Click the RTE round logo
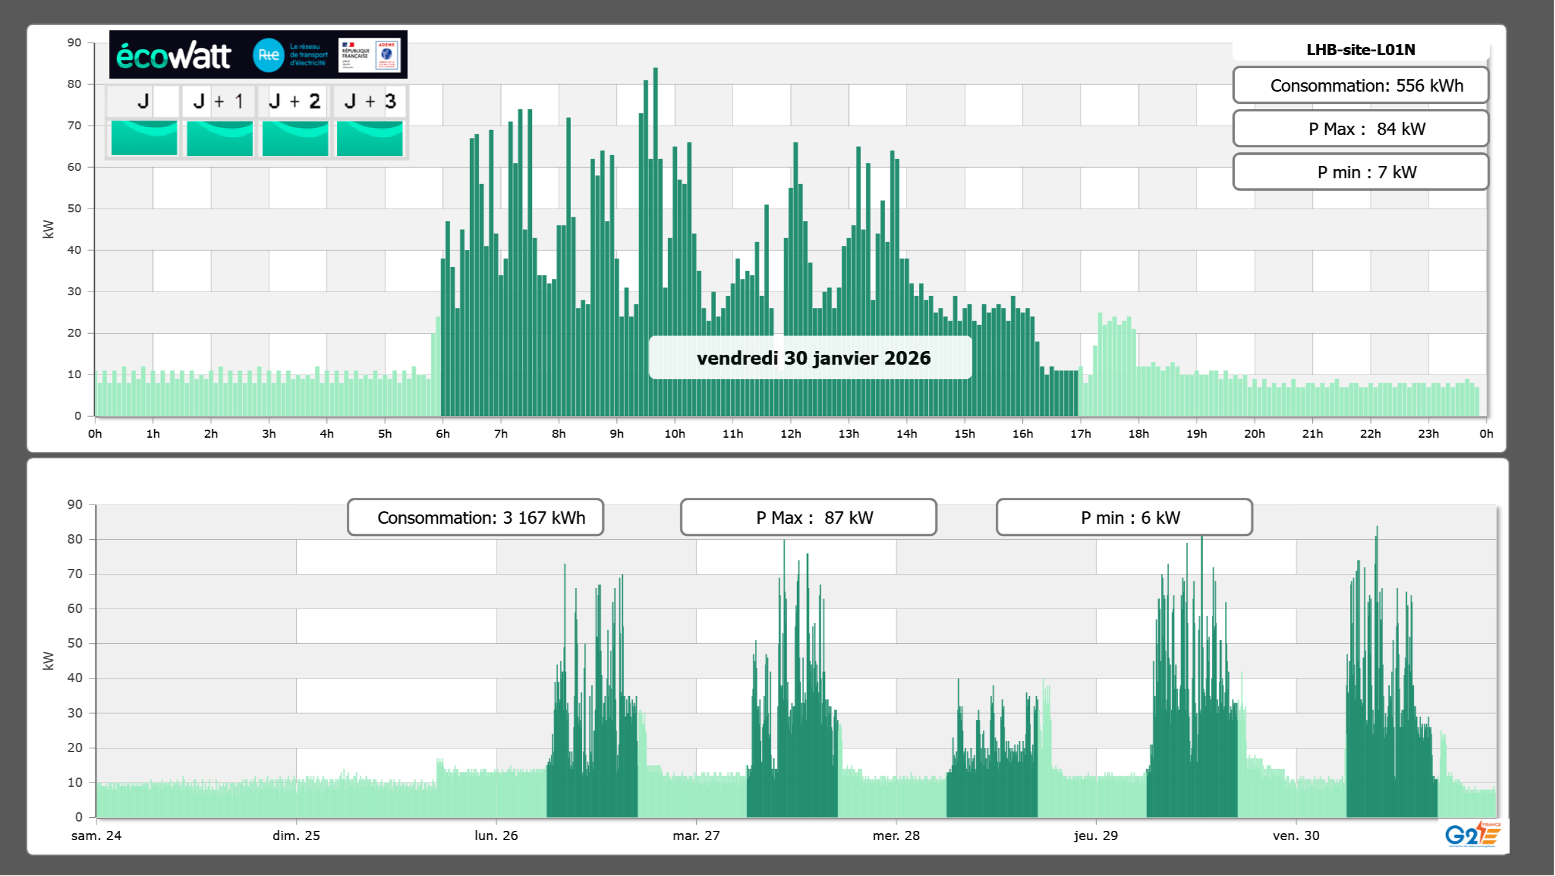 pos(268,55)
